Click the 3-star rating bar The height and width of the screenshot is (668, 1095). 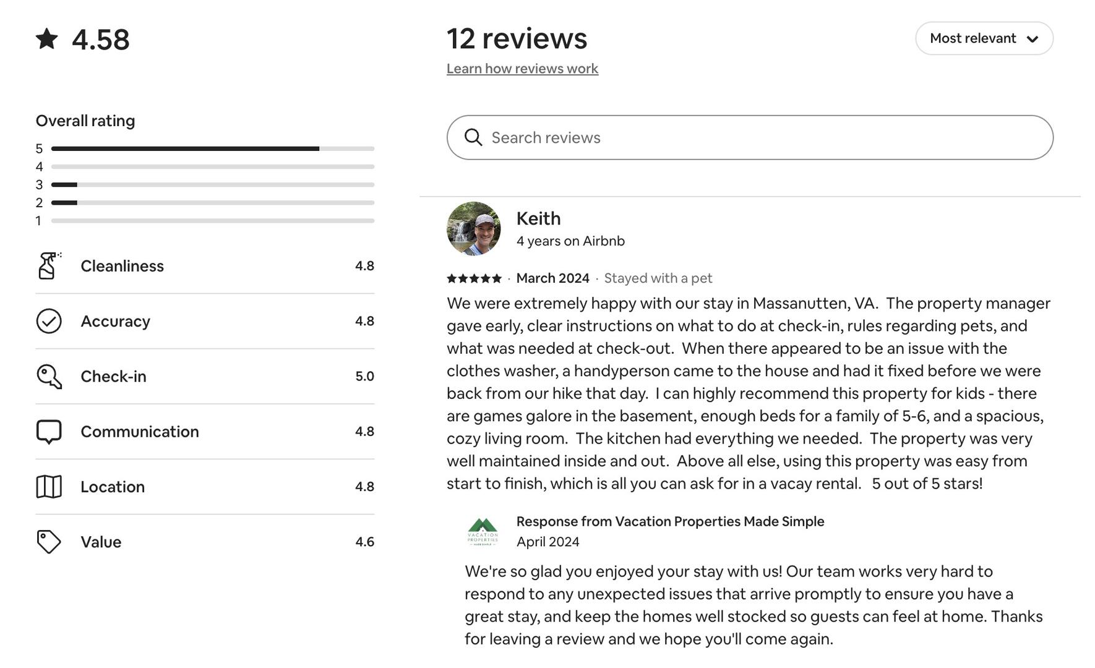point(213,184)
